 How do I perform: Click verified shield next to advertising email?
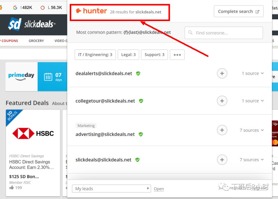tap(141, 134)
